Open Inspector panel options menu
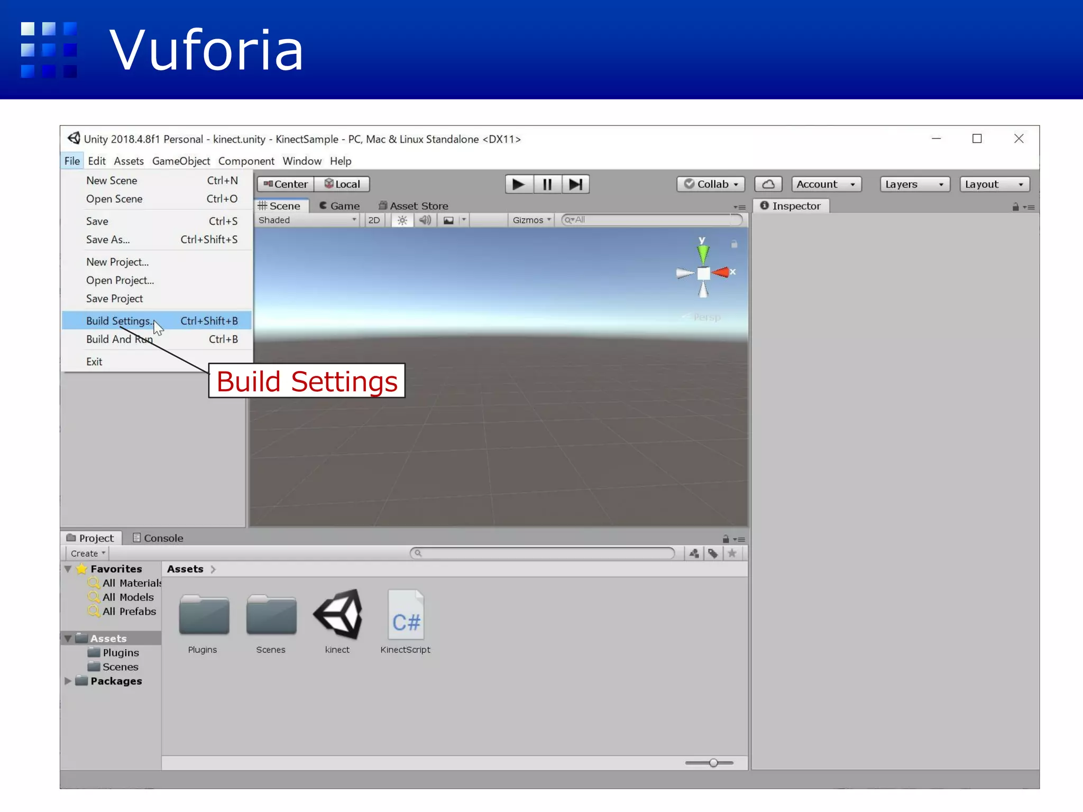 pyautogui.click(x=1029, y=207)
